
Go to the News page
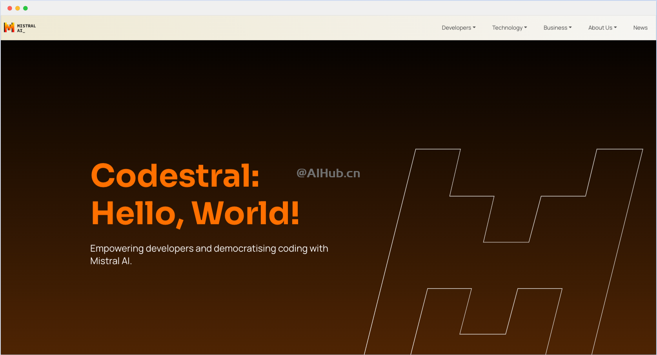pyautogui.click(x=640, y=28)
